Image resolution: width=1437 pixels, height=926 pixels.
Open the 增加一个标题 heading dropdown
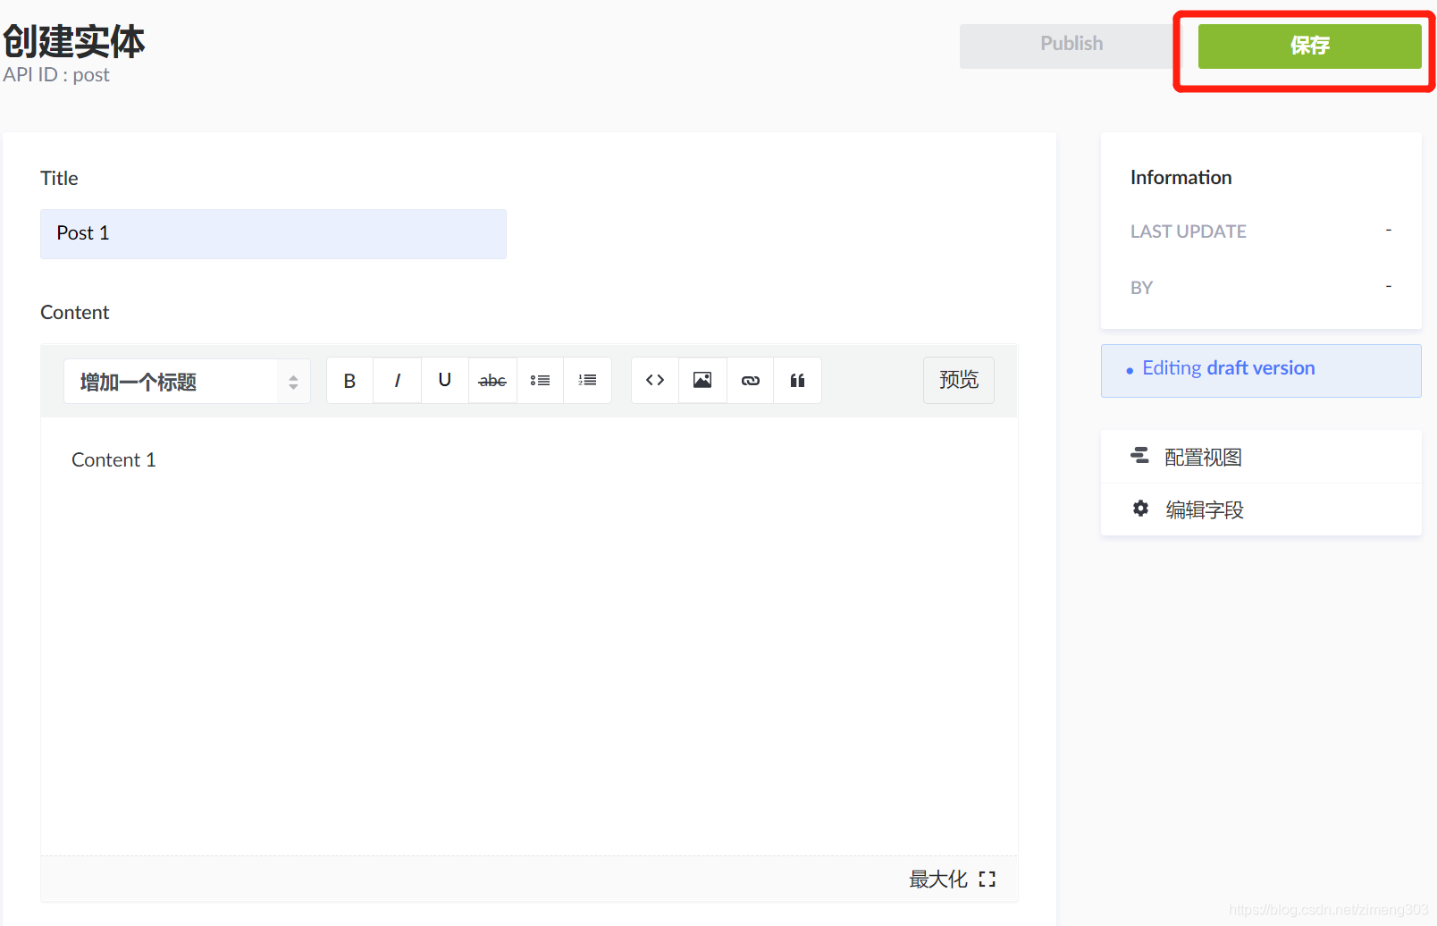pos(187,382)
